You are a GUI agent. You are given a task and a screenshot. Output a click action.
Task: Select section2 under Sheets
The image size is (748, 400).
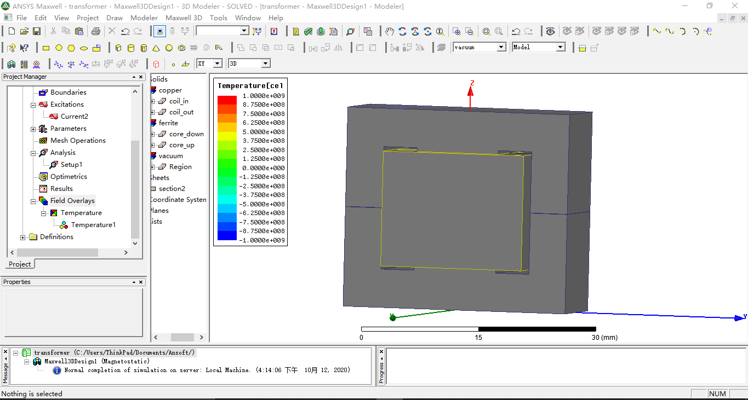(x=172, y=189)
